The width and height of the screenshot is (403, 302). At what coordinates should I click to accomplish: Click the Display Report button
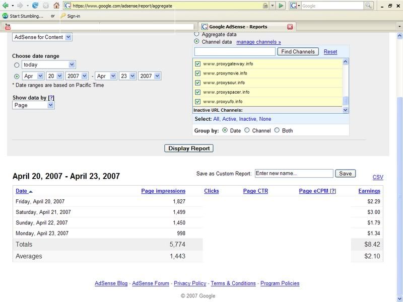[x=189, y=148]
